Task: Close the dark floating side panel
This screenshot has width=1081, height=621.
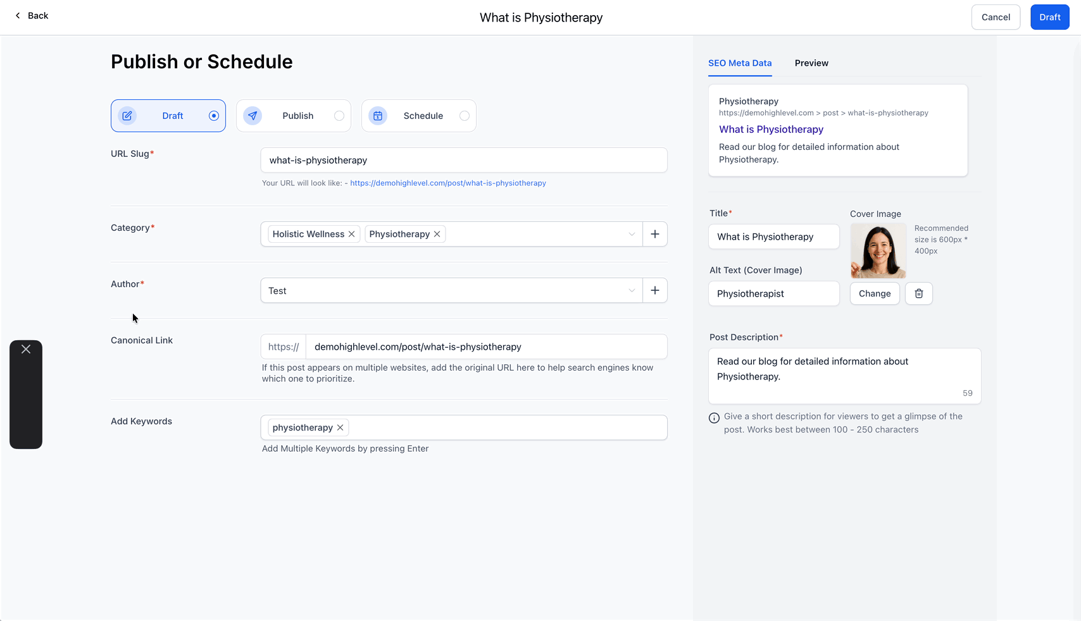Action: click(26, 349)
